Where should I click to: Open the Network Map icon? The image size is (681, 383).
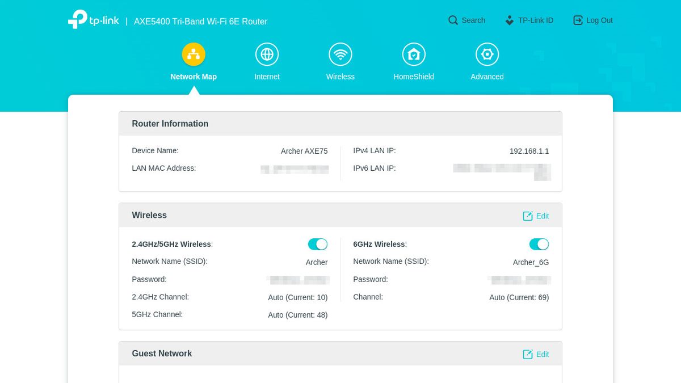194,54
